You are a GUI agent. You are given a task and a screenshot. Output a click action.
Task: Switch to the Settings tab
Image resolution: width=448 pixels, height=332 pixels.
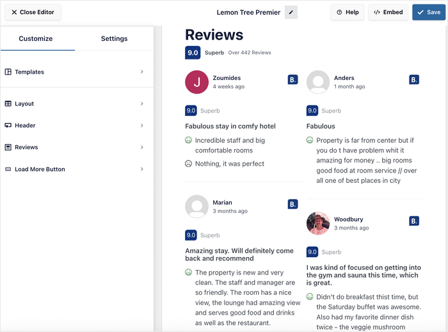(x=115, y=38)
